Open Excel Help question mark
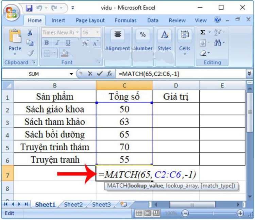Image resolution: width=255 pixels, height=220 pixels. (217, 20)
